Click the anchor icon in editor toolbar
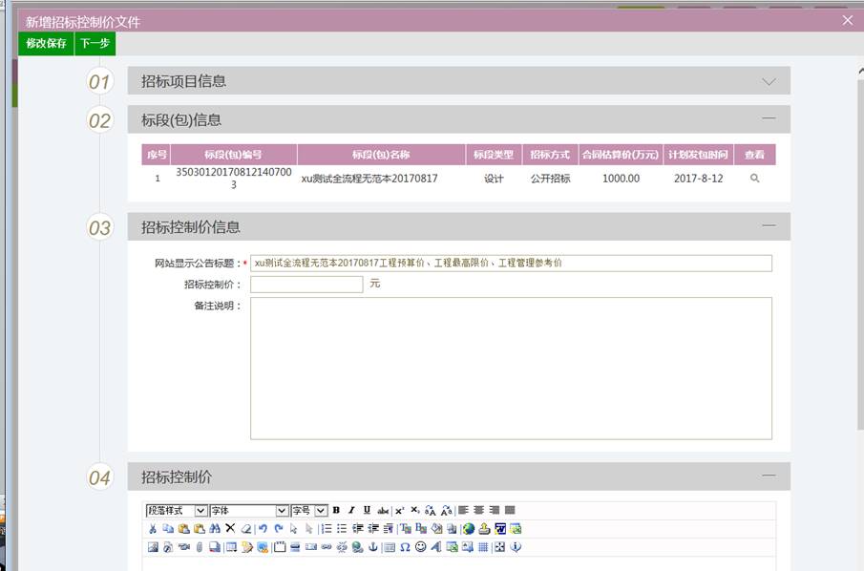864x571 pixels. click(373, 547)
